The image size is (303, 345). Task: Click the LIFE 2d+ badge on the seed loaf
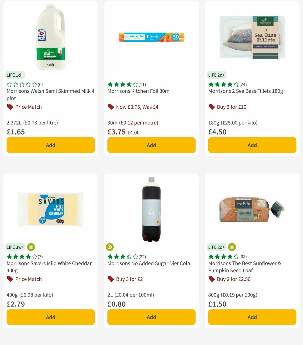point(217,247)
